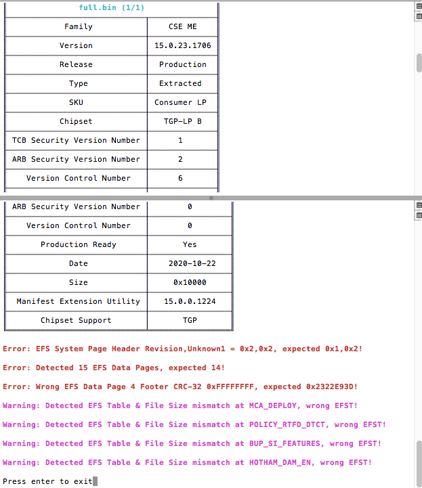Click the Size row label
Image resolution: width=422 pixels, height=488 pixels.
(79, 283)
